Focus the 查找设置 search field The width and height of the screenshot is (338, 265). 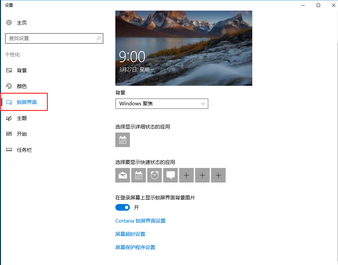(54, 38)
